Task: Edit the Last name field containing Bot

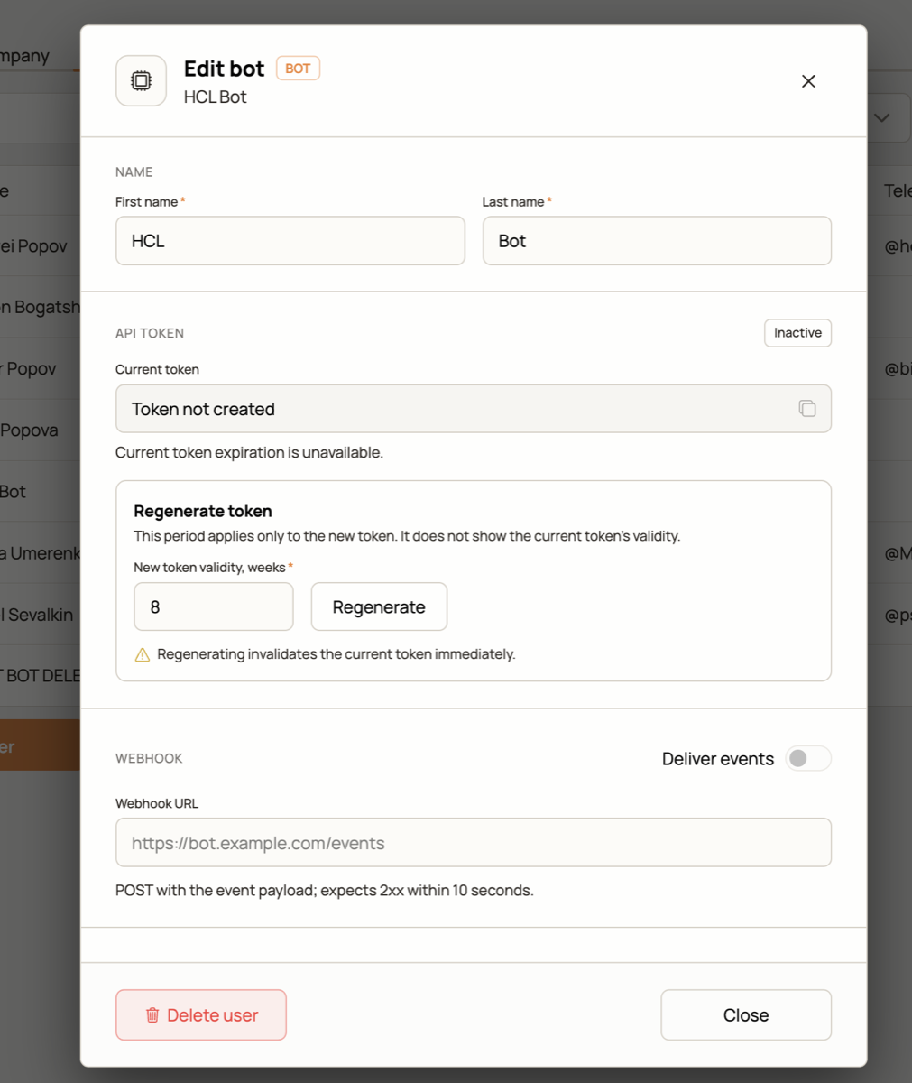Action: pos(657,241)
